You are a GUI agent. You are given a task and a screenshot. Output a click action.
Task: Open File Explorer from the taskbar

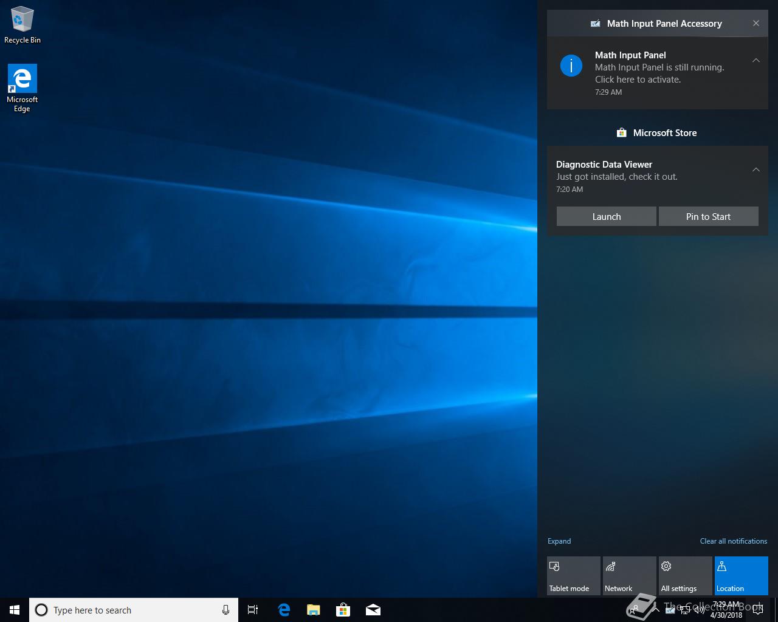(x=314, y=610)
